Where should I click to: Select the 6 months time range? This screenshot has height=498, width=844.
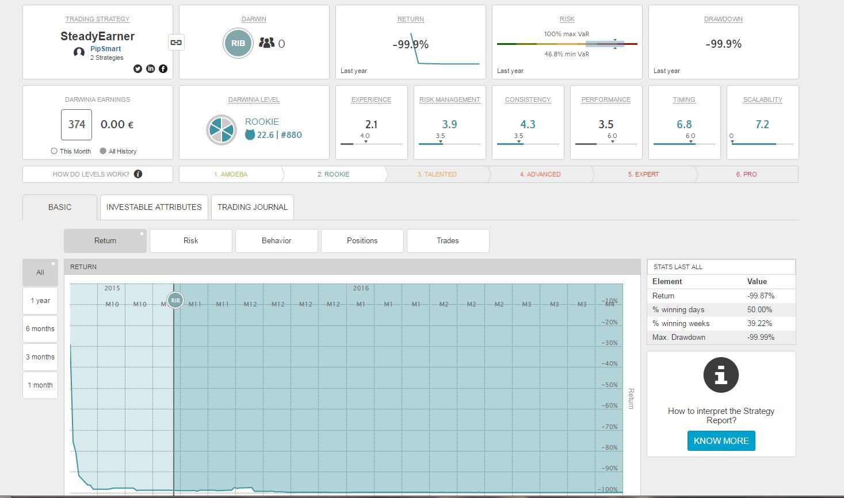[x=40, y=329]
